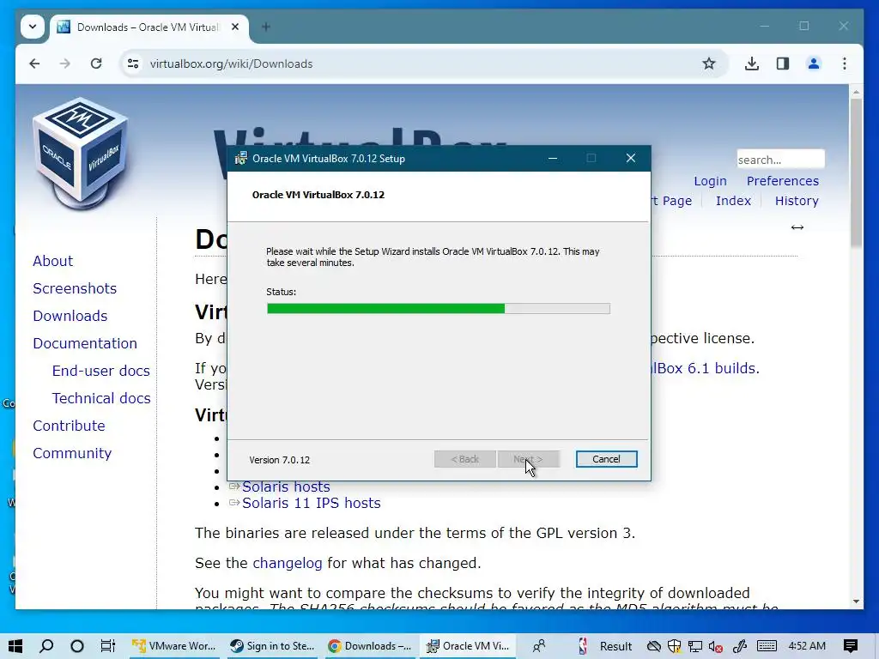Click the OneDrive cloud tray icon
Image resolution: width=879 pixels, height=659 pixels.
click(x=653, y=646)
